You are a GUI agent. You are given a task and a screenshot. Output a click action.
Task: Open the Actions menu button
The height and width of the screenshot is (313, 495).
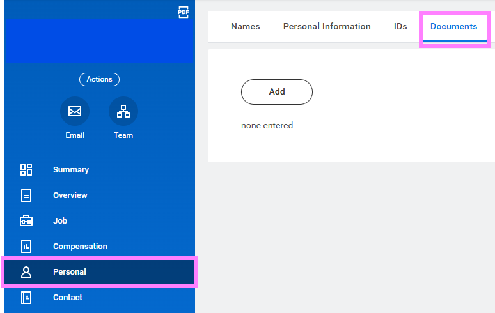99,79
